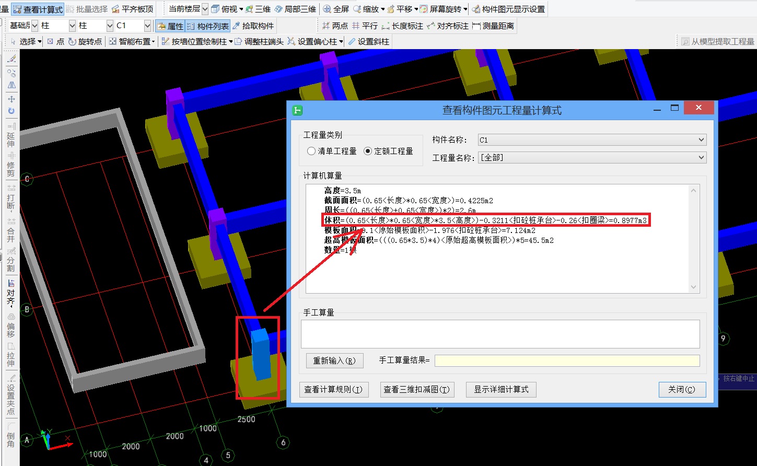Select the 对齐标注 aligned dimension tool
The width and height of the screenshot is (757, 466).
tap(448, 26)
